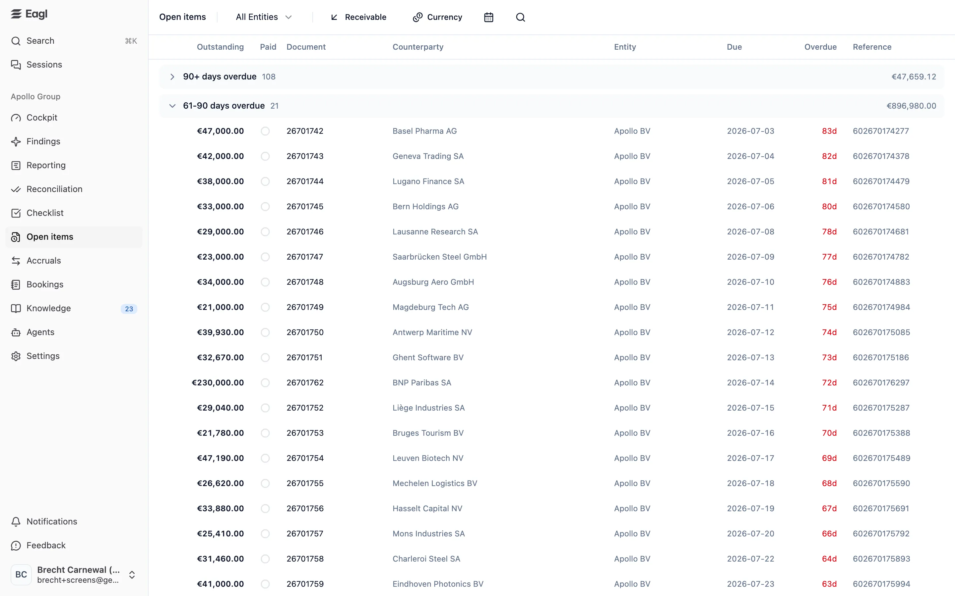Click the Eagl logo icon
Viewport: 955px width, 596px height.
(x=16, y=14)
